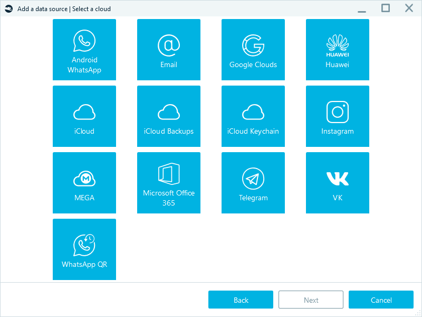Choose iCloud Keychain as source

253,116
